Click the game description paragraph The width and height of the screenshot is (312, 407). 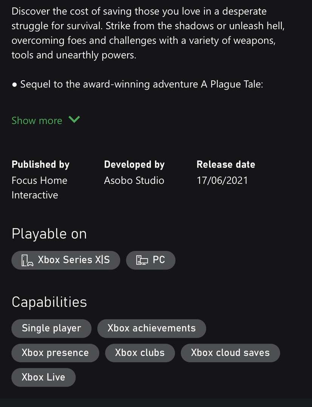click(143, 33)
